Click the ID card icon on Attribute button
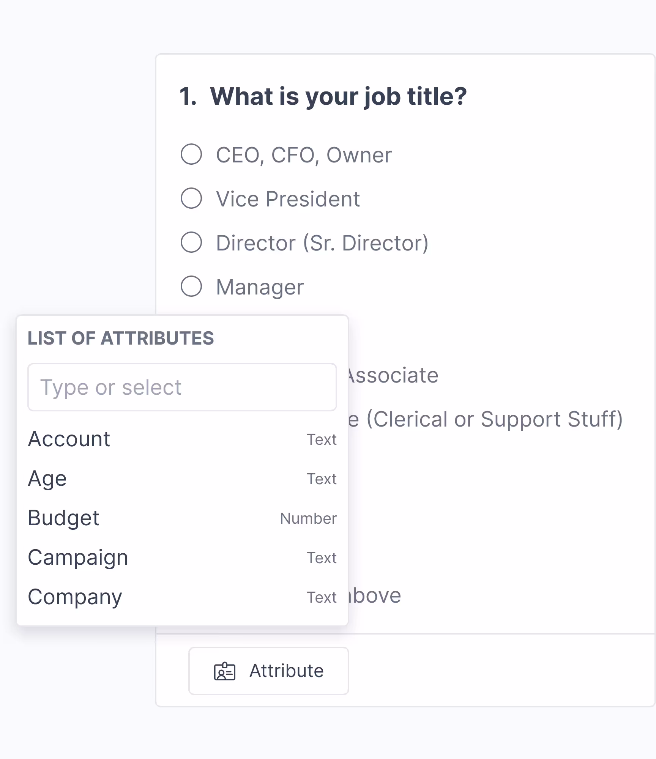The height and width of the screenshot is (759, 656). (x=225, y=671)
